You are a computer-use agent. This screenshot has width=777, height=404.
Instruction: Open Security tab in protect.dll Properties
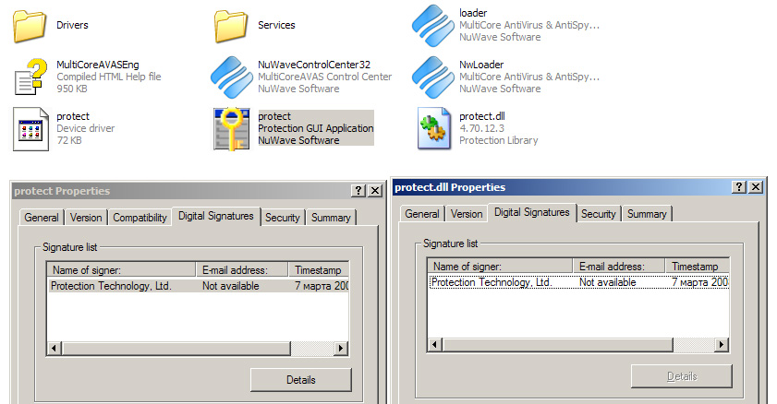click(x=598, y=214)
